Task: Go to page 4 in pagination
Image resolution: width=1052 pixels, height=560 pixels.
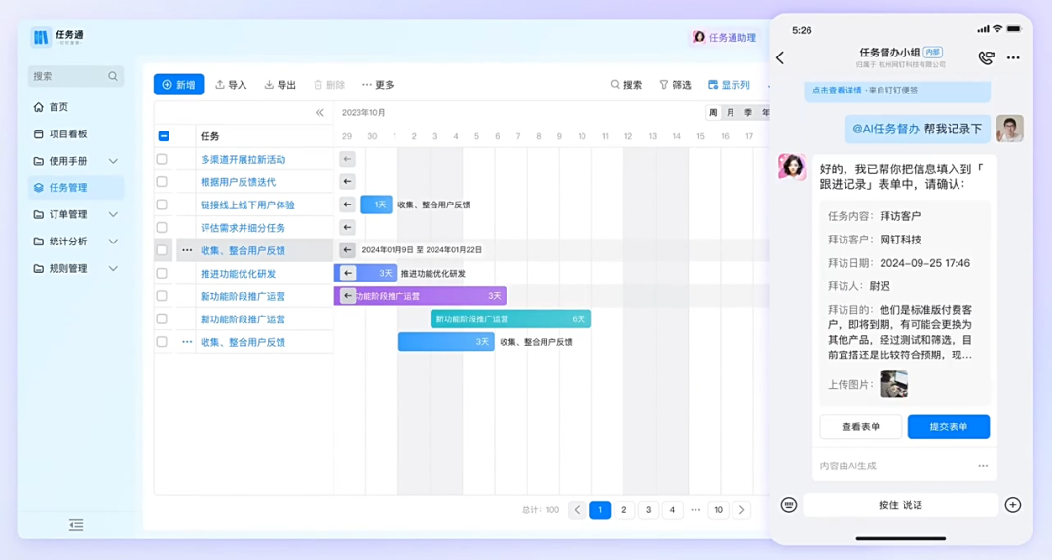Action: pos(672,510)
